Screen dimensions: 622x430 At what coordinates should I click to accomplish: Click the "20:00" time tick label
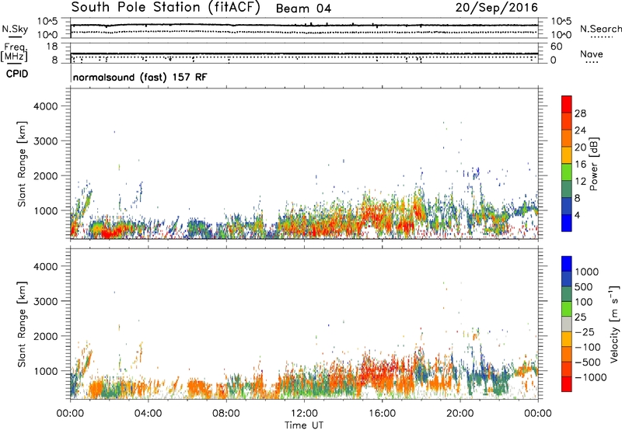pos(460,414)
